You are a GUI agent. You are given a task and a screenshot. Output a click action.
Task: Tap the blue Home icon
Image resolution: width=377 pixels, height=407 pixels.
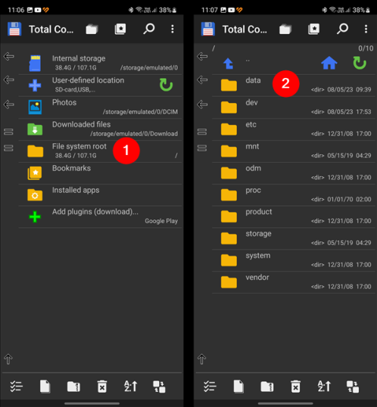point(329,63)
